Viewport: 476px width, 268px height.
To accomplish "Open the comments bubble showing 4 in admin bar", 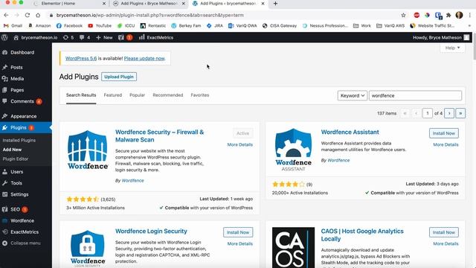I will pyautogui.click(x=84, y=37).
